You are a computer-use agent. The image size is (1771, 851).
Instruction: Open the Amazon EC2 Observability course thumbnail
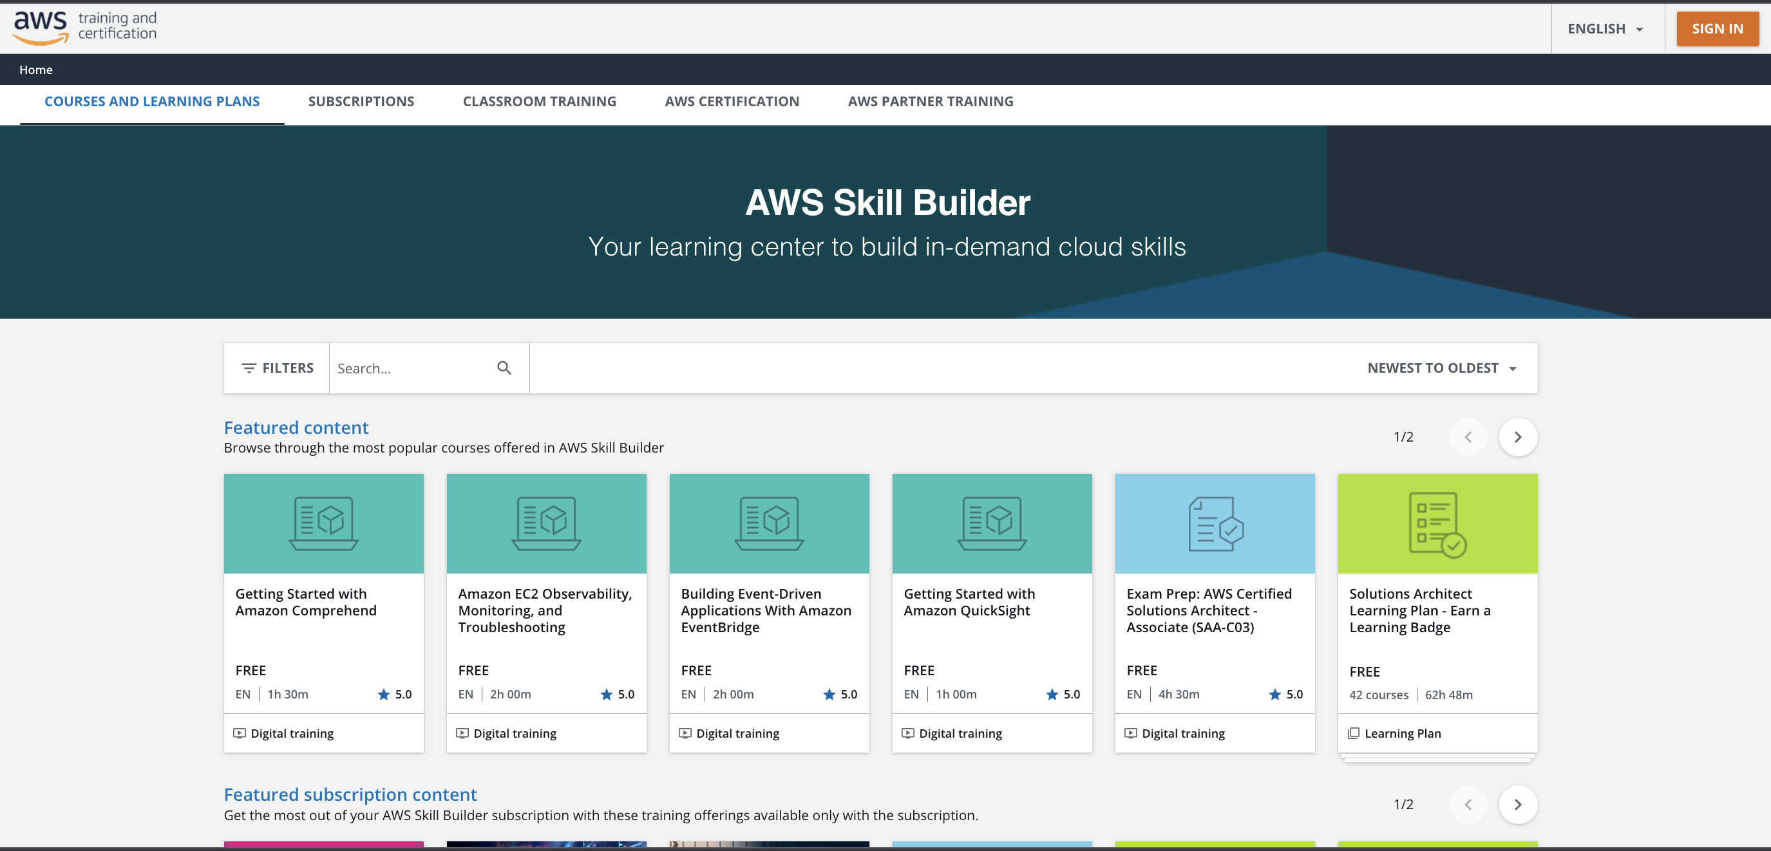[x=547, y=523]
